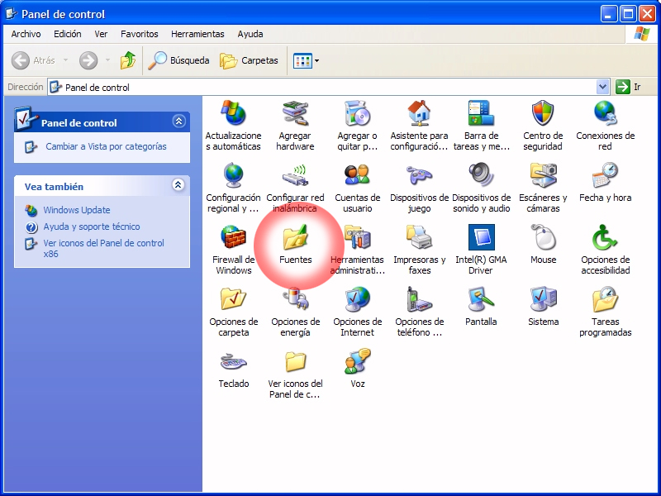The height and width of the screenshot is (496, 661).
Task: Select the Teclado keyboard icon
Action: (233, 361)
